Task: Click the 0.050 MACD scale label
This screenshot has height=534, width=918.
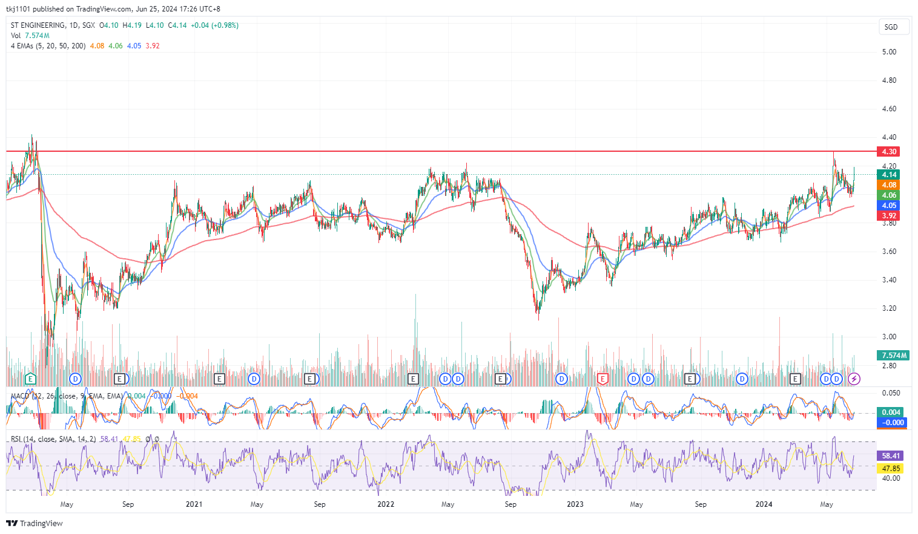Action: [891, 393]
